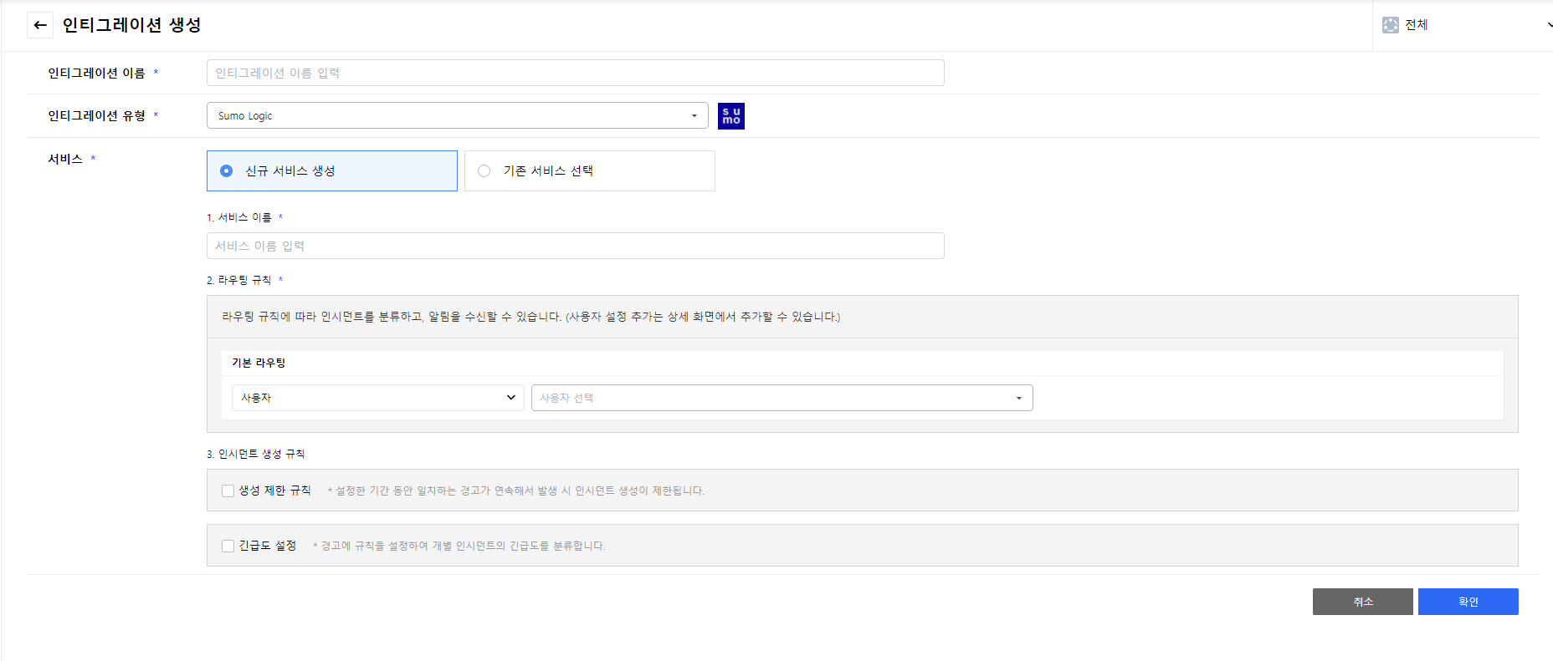The height and width of the screenshot is (661, 1553).
Task: Click the 전체 group icon at top right
Action: pos(1390,25)
